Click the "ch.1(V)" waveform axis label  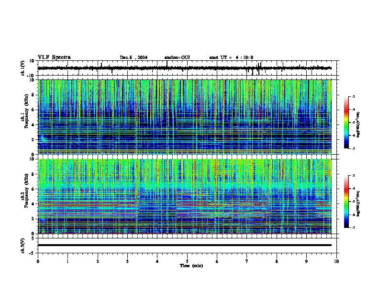23,68
